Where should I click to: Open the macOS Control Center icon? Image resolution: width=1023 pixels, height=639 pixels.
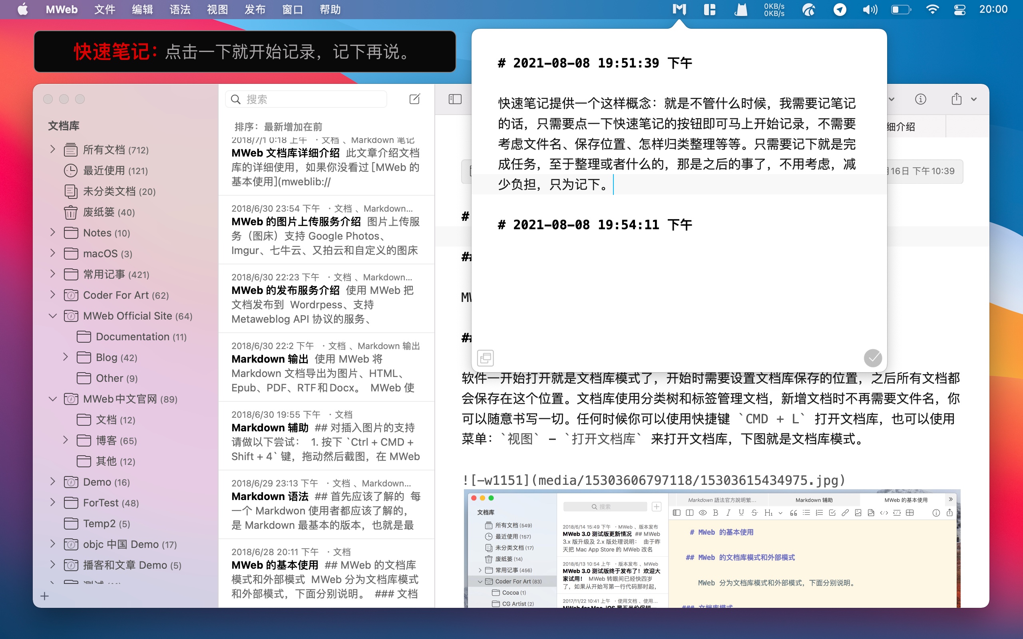959,9
